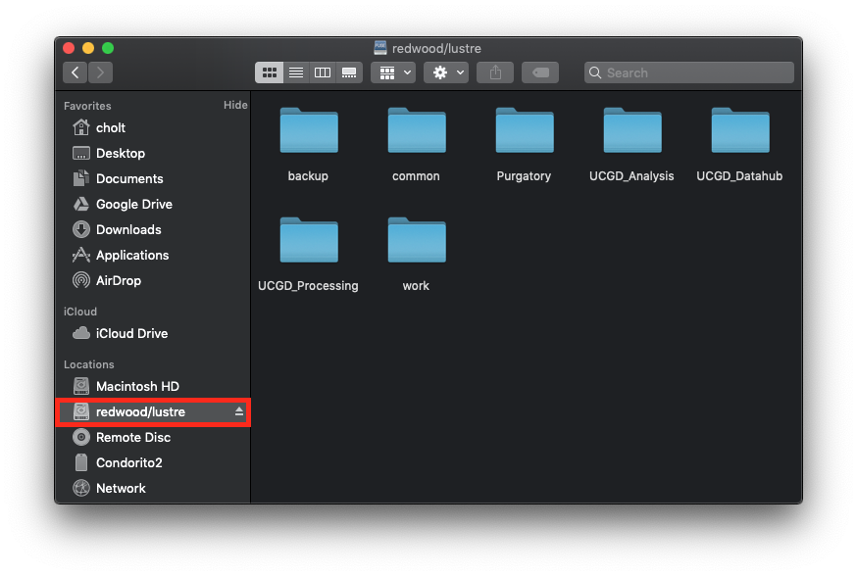Select the common folder icon
857x576 pixels.
coord(417,130)
